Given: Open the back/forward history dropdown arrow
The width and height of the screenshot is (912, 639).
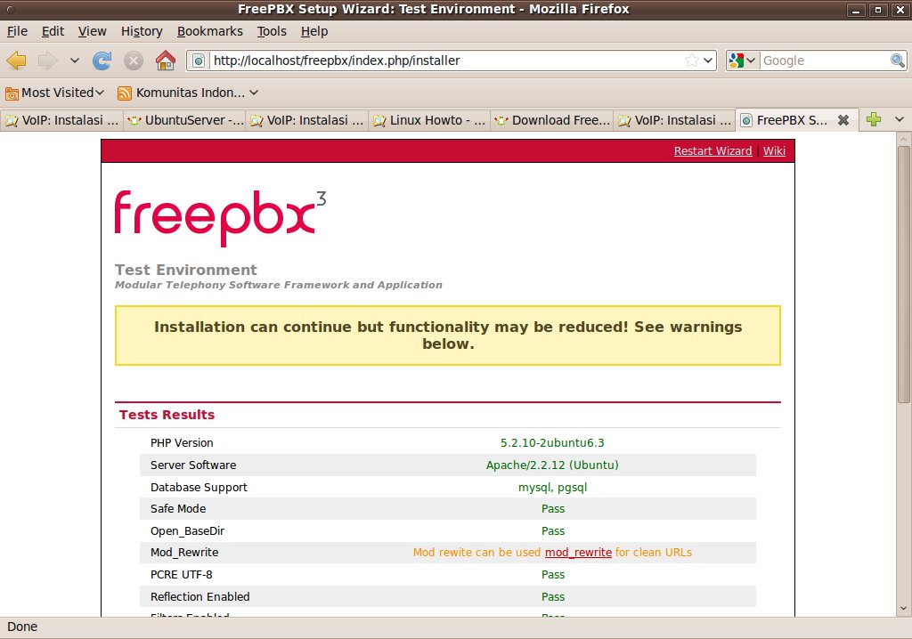Looking at the screenshot, I should [75, 61].
